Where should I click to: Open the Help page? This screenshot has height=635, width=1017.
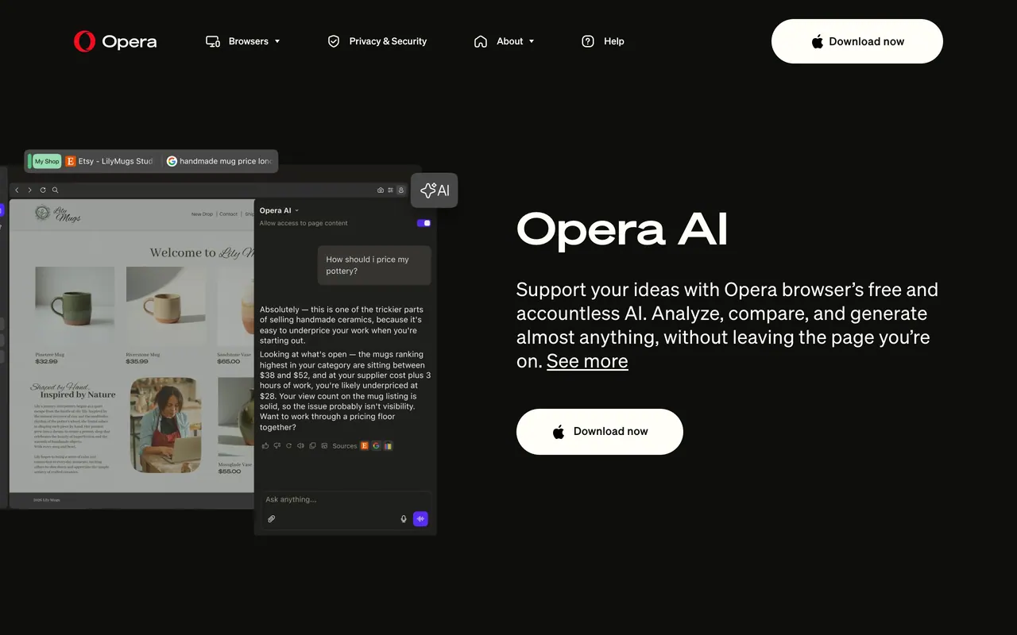coord(603,41)
